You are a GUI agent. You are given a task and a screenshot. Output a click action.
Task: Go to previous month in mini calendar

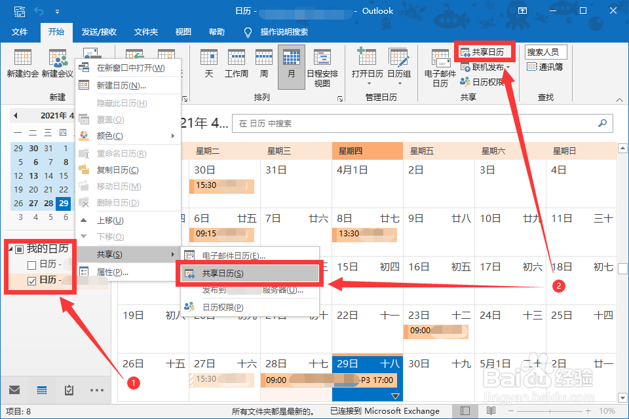coord(16,115)
